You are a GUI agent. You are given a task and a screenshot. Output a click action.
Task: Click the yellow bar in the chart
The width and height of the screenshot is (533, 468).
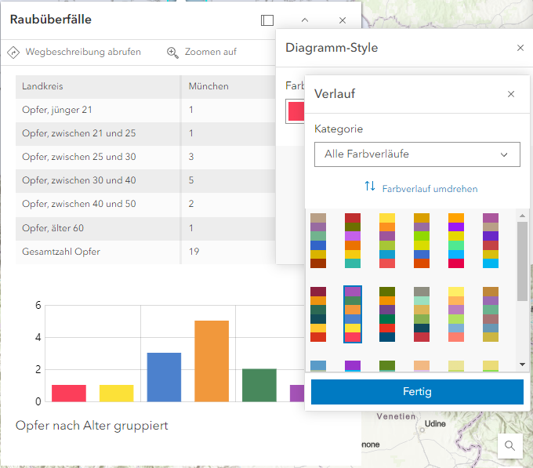(116, 394)
